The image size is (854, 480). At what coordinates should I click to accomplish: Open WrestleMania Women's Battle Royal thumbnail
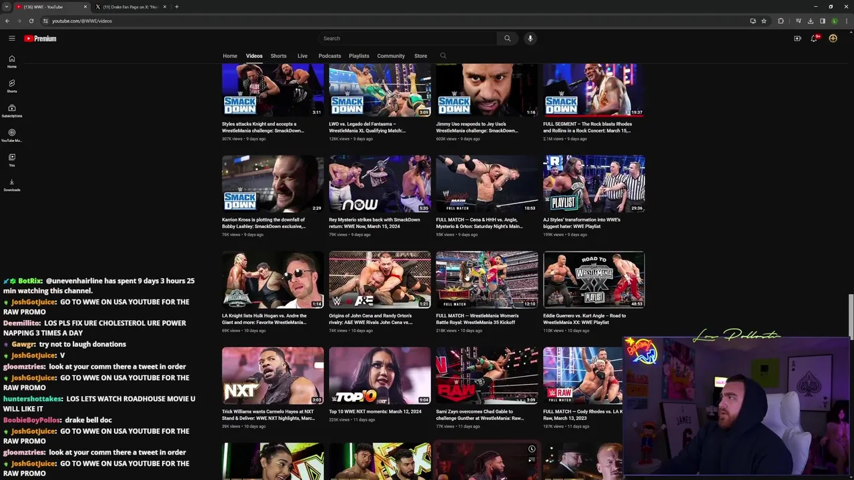point(487,280)
